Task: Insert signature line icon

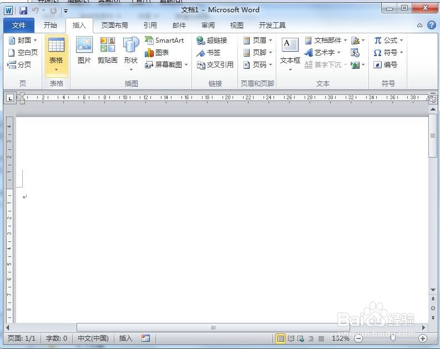Action: point(355,41)
